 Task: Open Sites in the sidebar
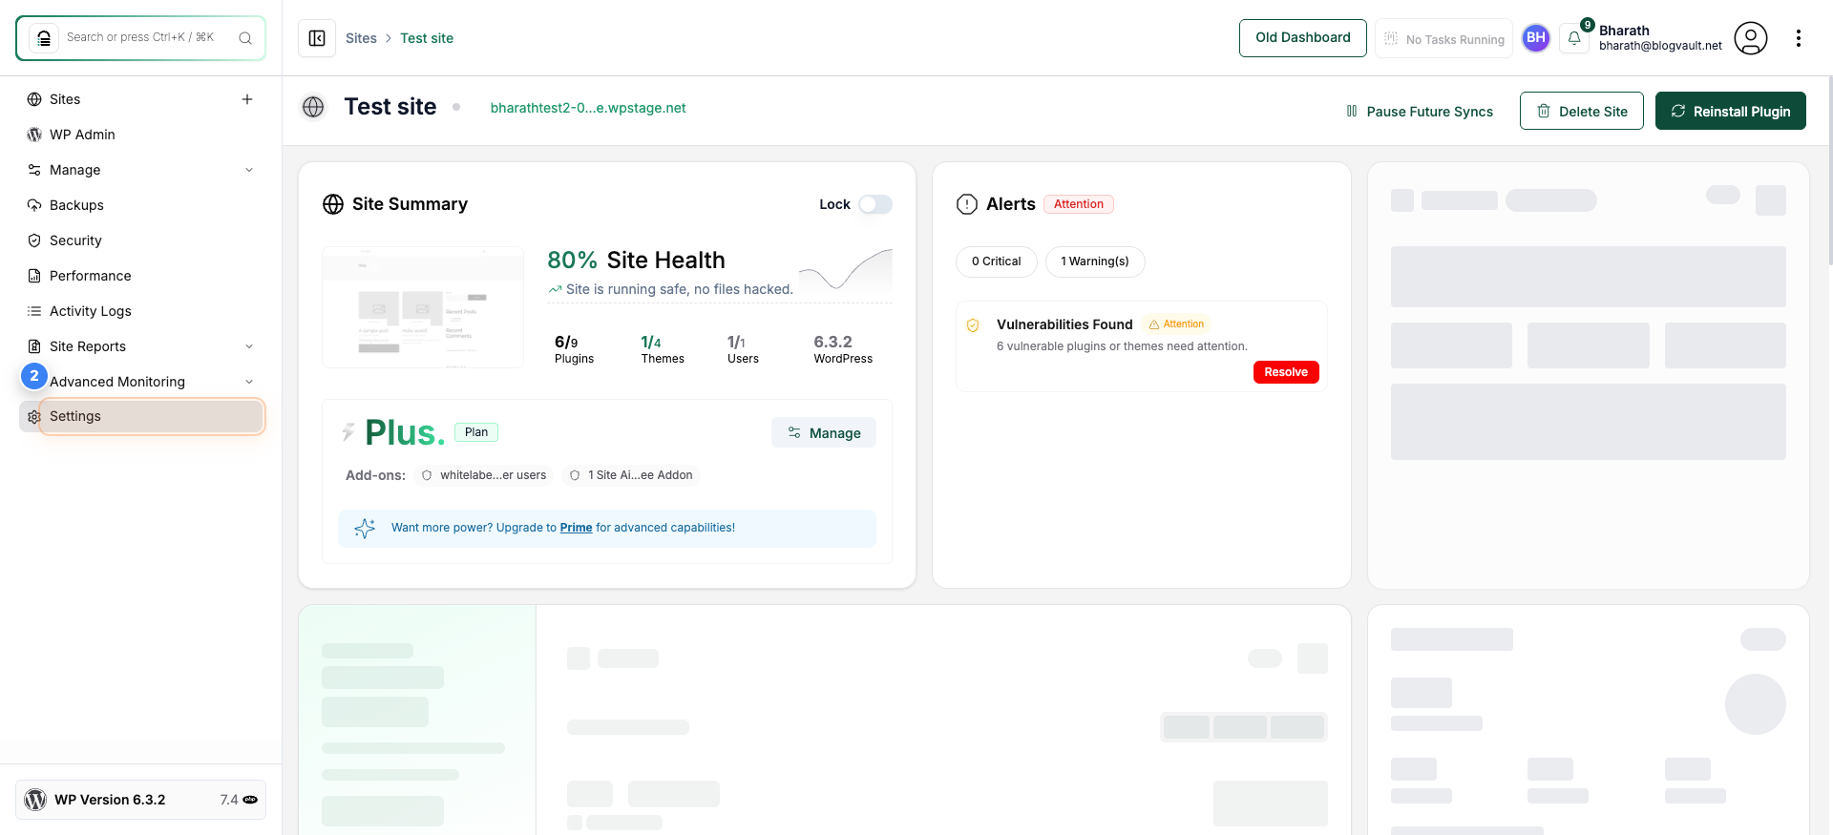(65, 99)
